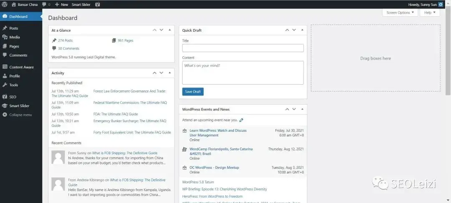451x203 pixels.
Task: Click the Pages icon in sidebar
Action: click(5, 46)
